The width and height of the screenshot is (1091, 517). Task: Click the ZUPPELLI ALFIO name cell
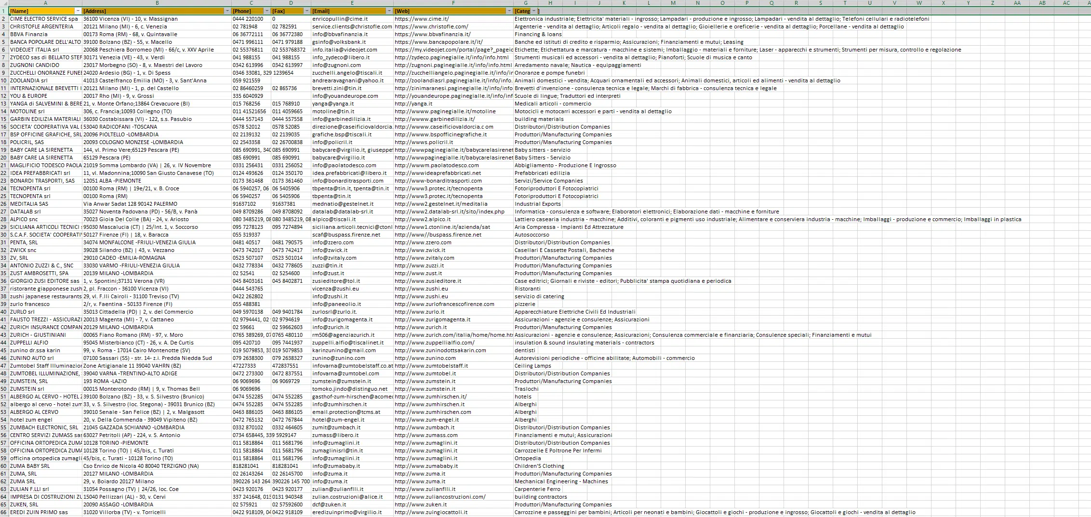click(x=45, y=343)
